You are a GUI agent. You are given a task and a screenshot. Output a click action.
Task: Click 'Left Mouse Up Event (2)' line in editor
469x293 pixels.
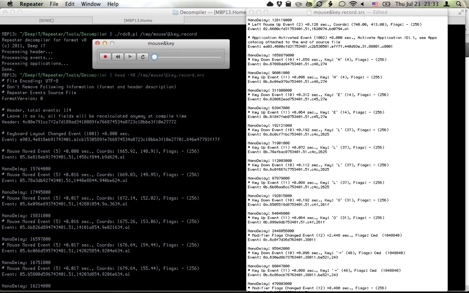335,25
